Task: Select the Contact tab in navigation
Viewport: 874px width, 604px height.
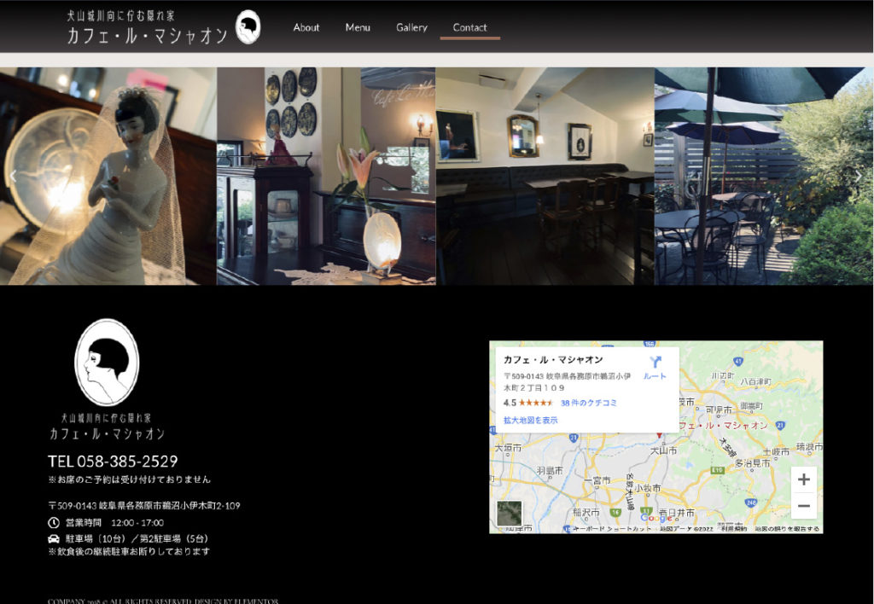Action: point(469,27)
